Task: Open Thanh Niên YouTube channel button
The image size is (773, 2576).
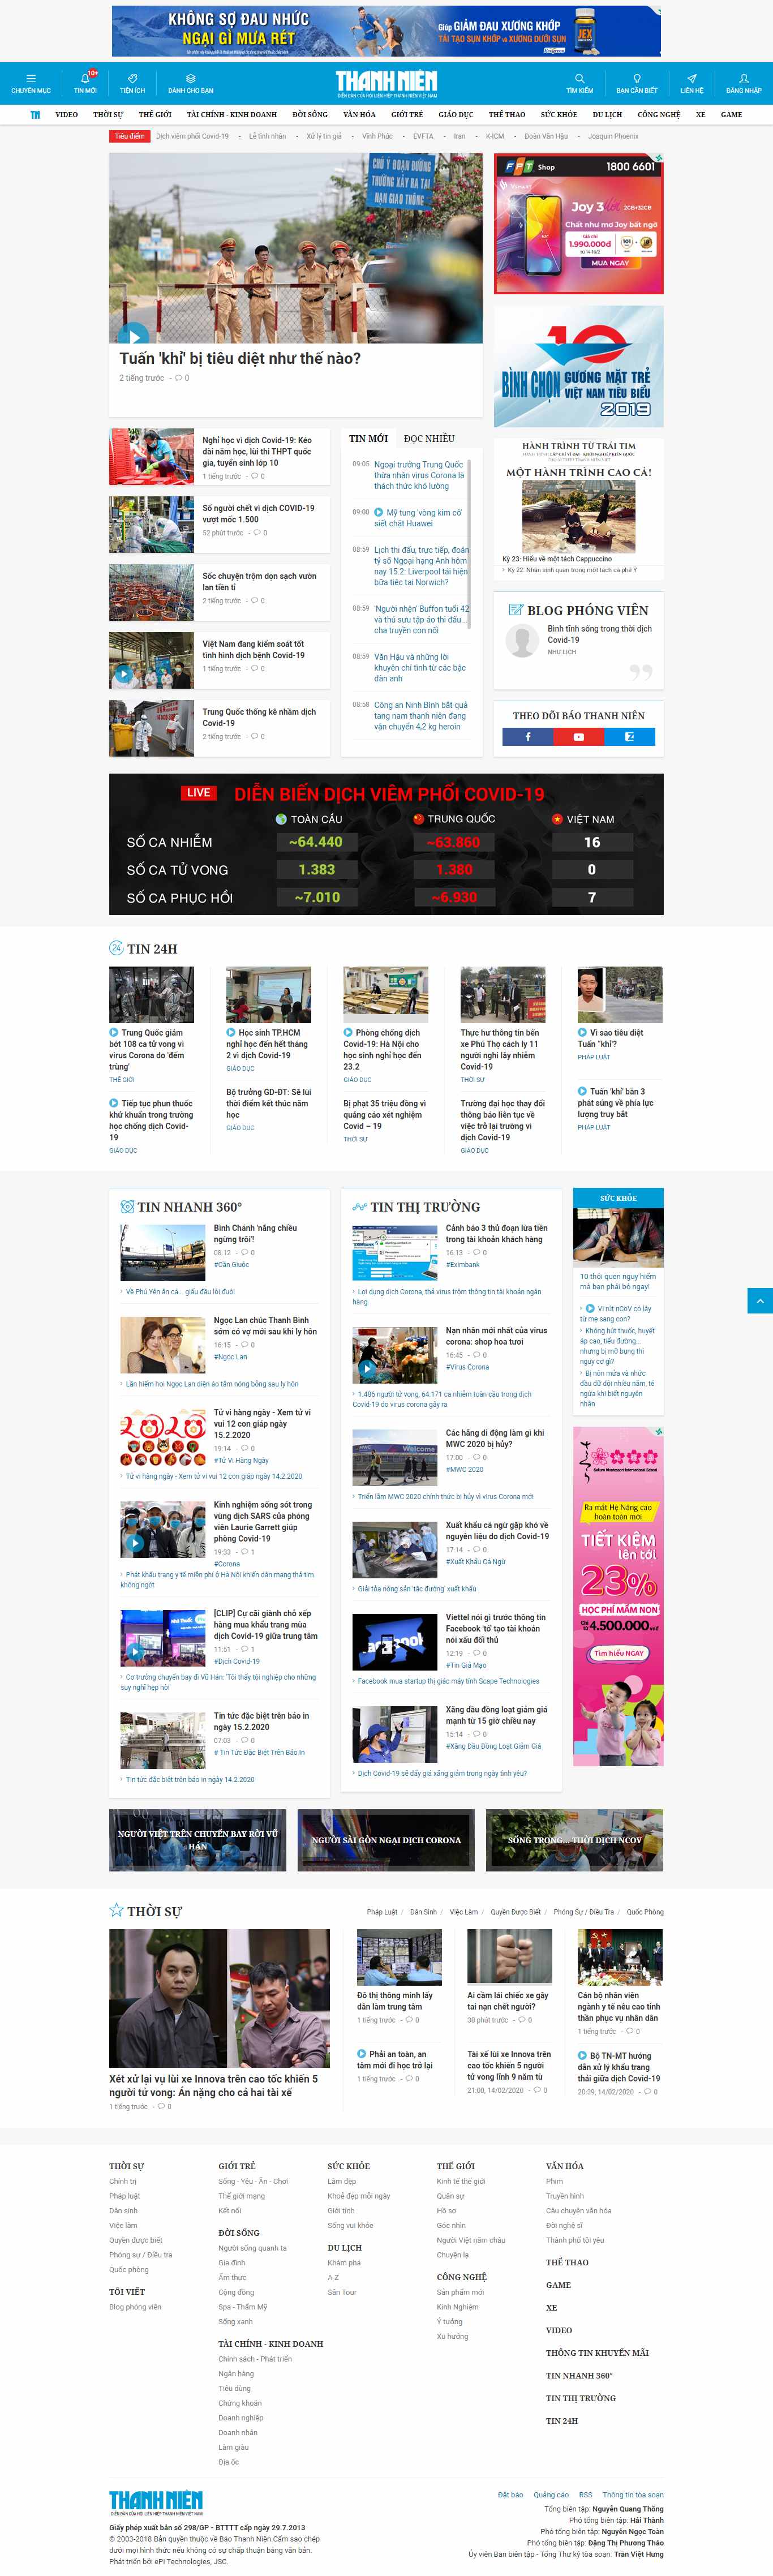Action: (x=579, y=736)
